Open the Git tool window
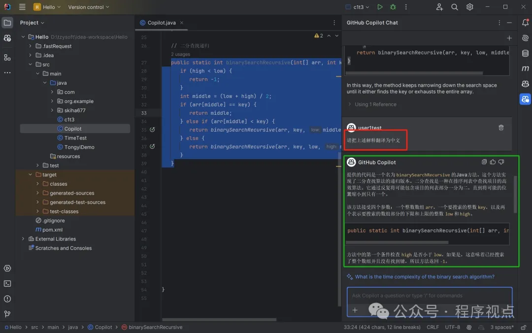Image resolution: width=532 pixels, height=333 pixels. [x=7, y=314]
